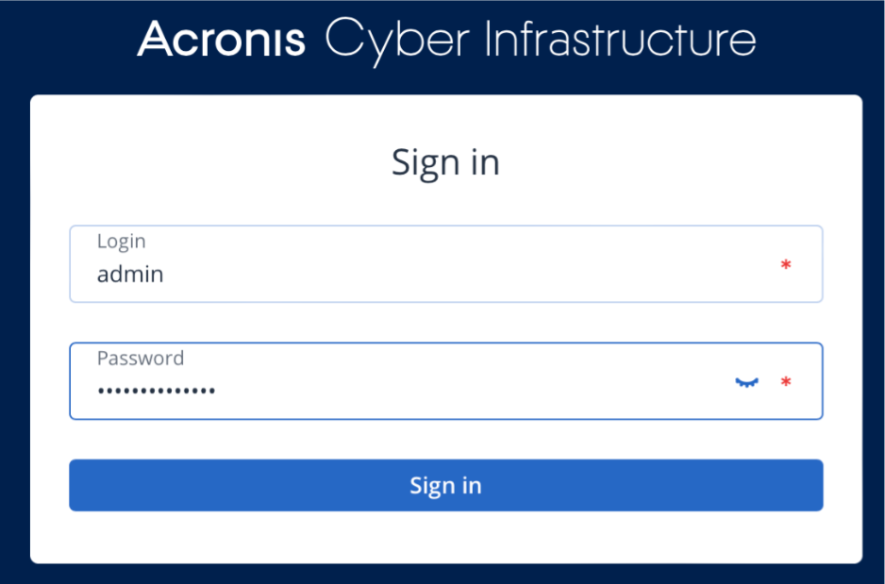Click the Sign in heading
Image resolution: width=885 pixels, height=584 pixels.
pos(445,162)
